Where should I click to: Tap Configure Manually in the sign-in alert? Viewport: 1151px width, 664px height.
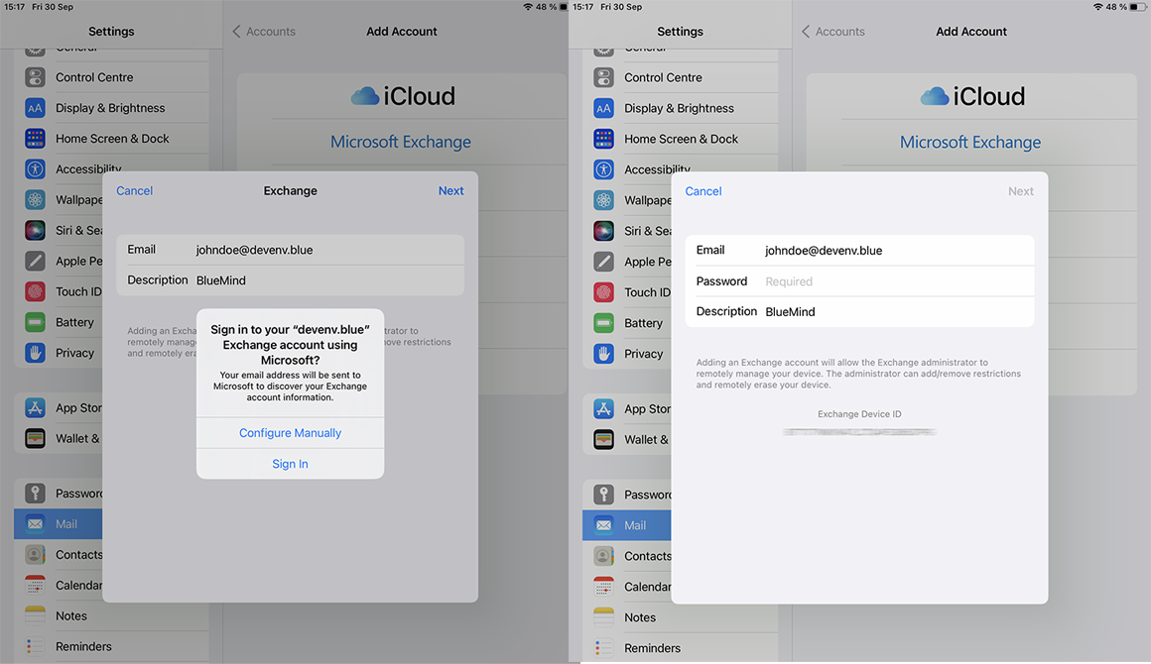tap(290, 433)
